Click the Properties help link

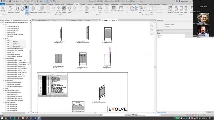(161, 112)
